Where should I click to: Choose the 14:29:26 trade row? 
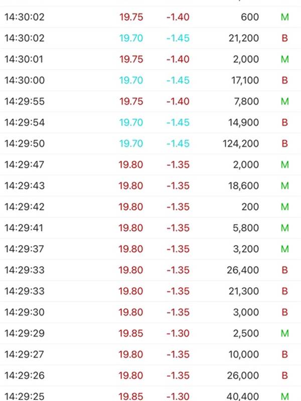point(150,375)
